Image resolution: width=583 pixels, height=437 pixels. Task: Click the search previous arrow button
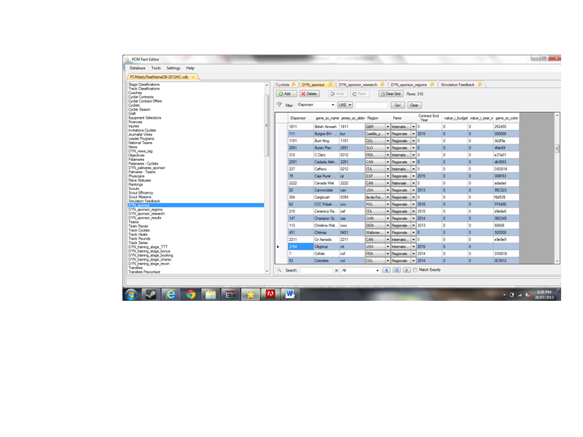387,270
